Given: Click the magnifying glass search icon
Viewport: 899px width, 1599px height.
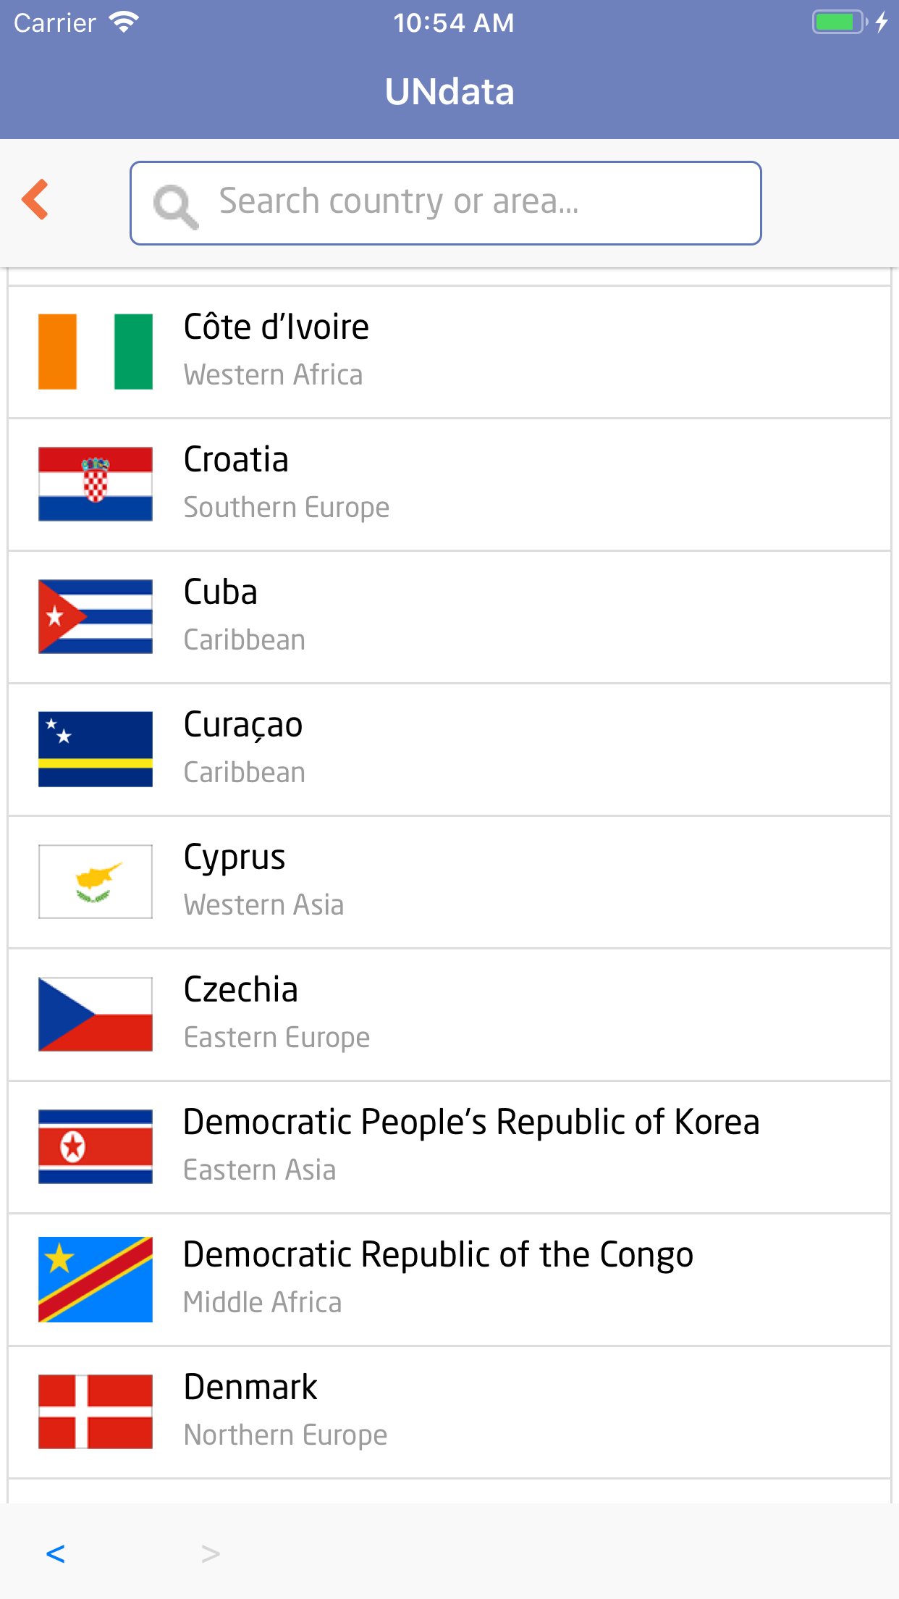Looking at the screenshot, I should click(175, 206).
